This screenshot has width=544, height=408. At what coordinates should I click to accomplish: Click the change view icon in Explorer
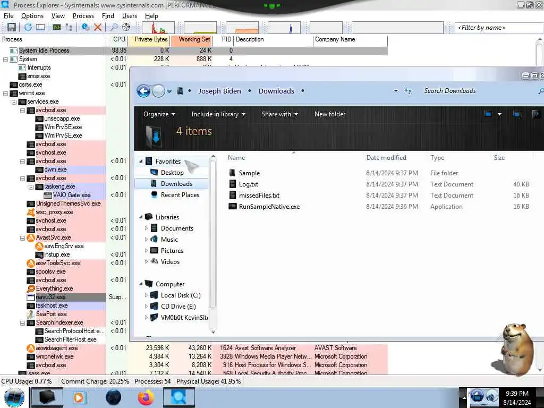point(488,114)
